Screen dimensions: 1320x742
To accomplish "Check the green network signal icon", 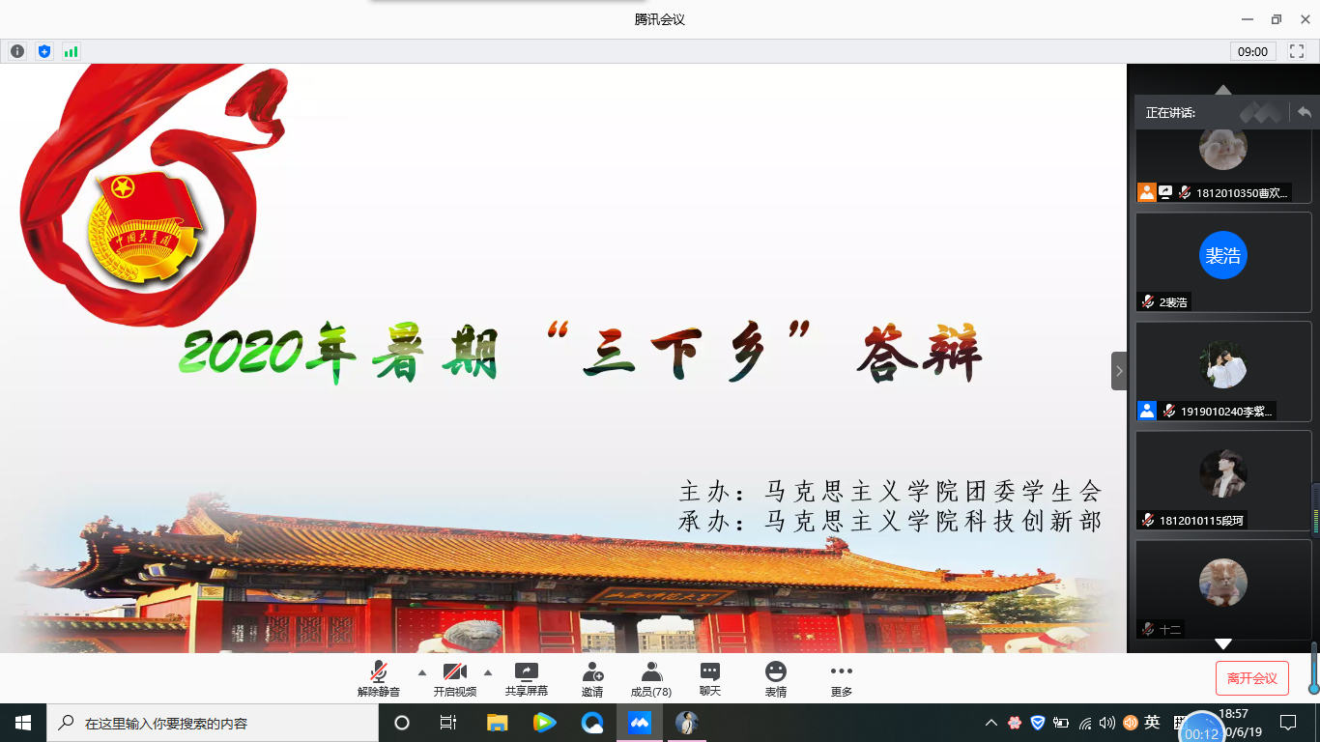I will point(71,51).
